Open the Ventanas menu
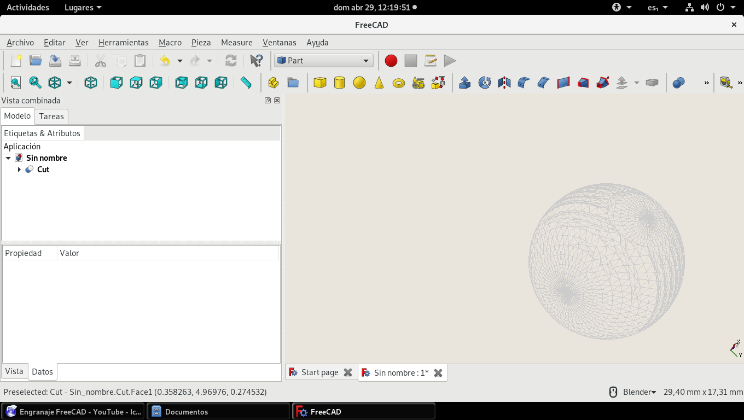This screenshot has width=744, height=420. (280, 43)
